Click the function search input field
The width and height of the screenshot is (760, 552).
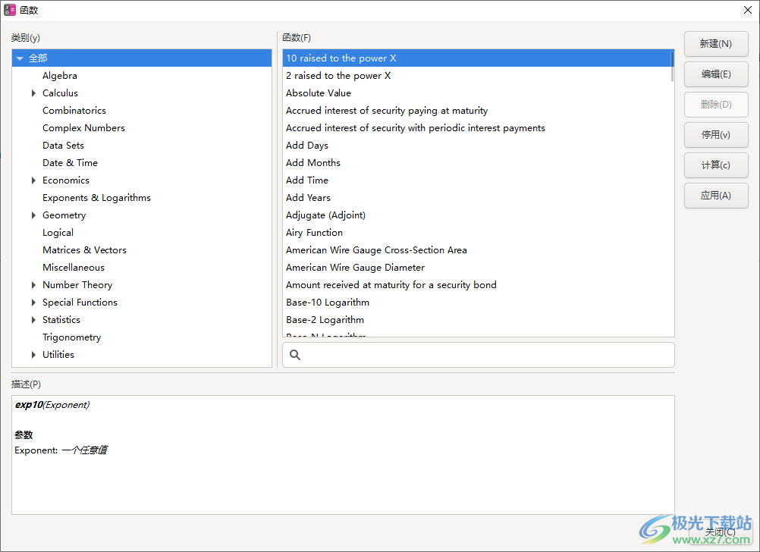click(485, 355)
